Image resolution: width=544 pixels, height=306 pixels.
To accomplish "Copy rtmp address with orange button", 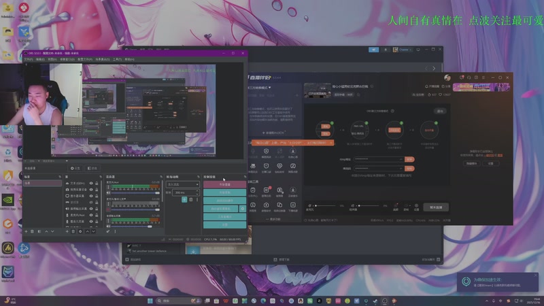I will (410, 159).
